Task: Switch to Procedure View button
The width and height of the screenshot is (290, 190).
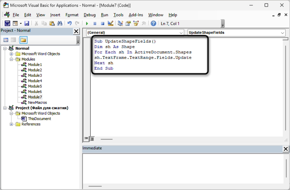Action: [86, 138]
